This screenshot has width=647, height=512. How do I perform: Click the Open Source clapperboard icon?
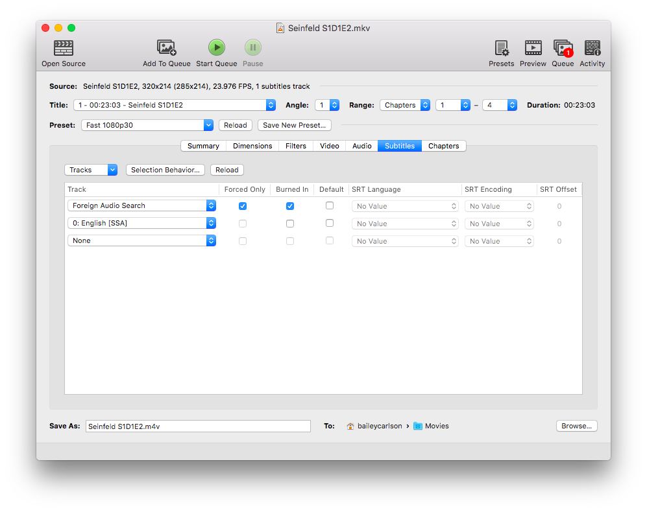pos(64,48)
